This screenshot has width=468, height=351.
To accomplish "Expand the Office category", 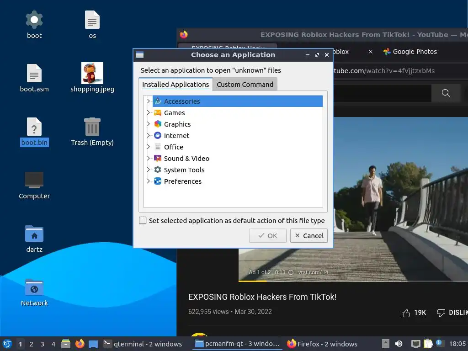I will 148,147.
